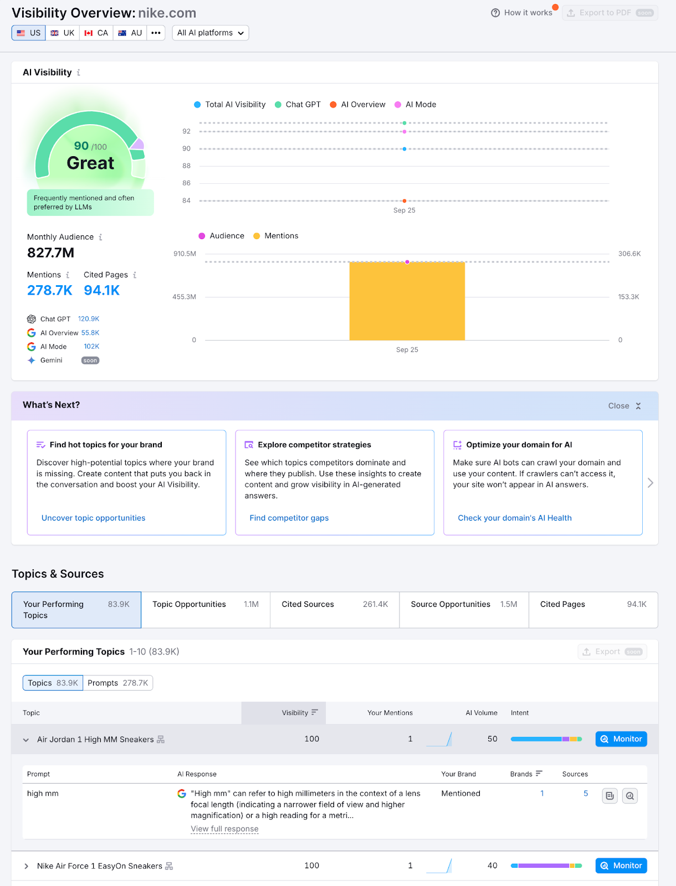Click the Google icon in AI Response
Image resolution: width=676 pixels, height=886 pixels.
182,794
